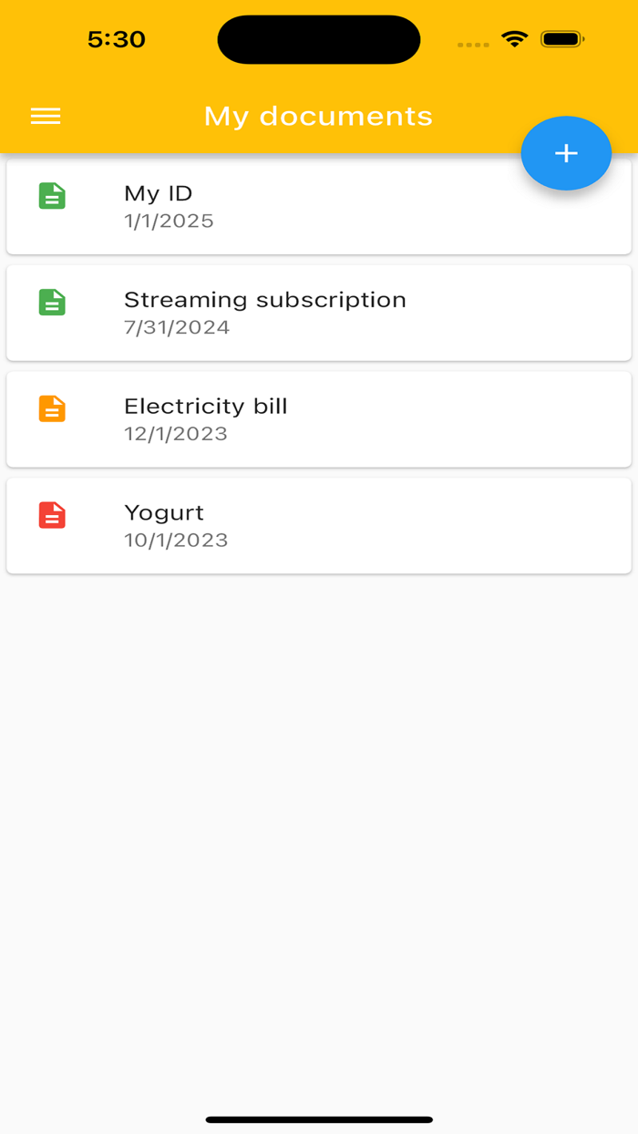This screenshot has height=1134, width=638.
Task: Click the Wi-Fi status icon
Action: tap(513, 39)
